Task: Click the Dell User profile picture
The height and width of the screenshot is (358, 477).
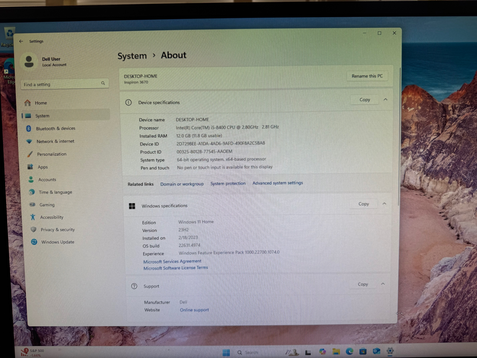Action: [x=29, y=62]
